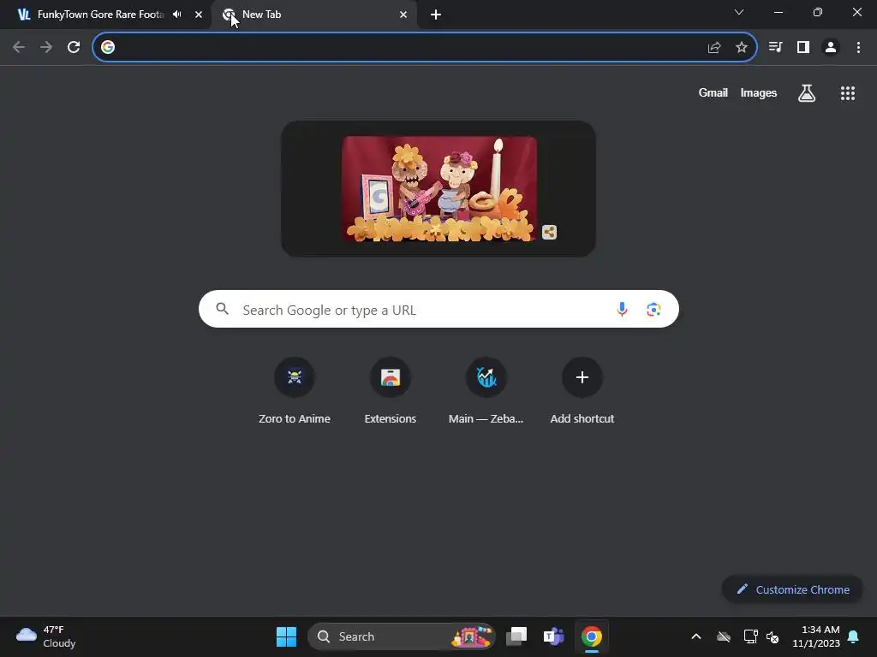Show hidden system tray icons
The width and height of the screenshot is (877, 657).
tap(696, 636)
